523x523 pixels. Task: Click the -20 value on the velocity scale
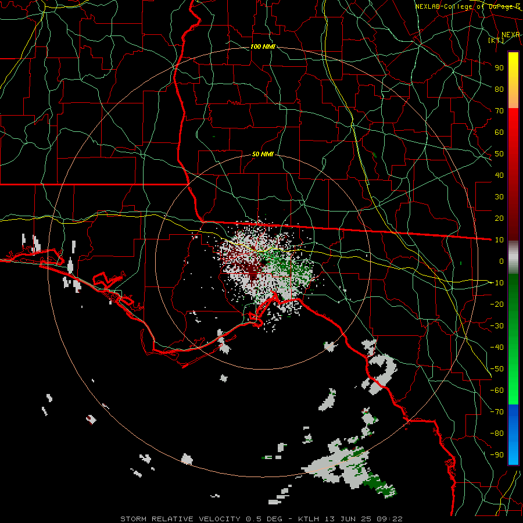pos(497,304)
